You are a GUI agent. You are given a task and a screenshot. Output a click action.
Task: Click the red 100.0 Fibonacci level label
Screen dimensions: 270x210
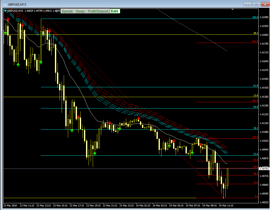(255, 137)
